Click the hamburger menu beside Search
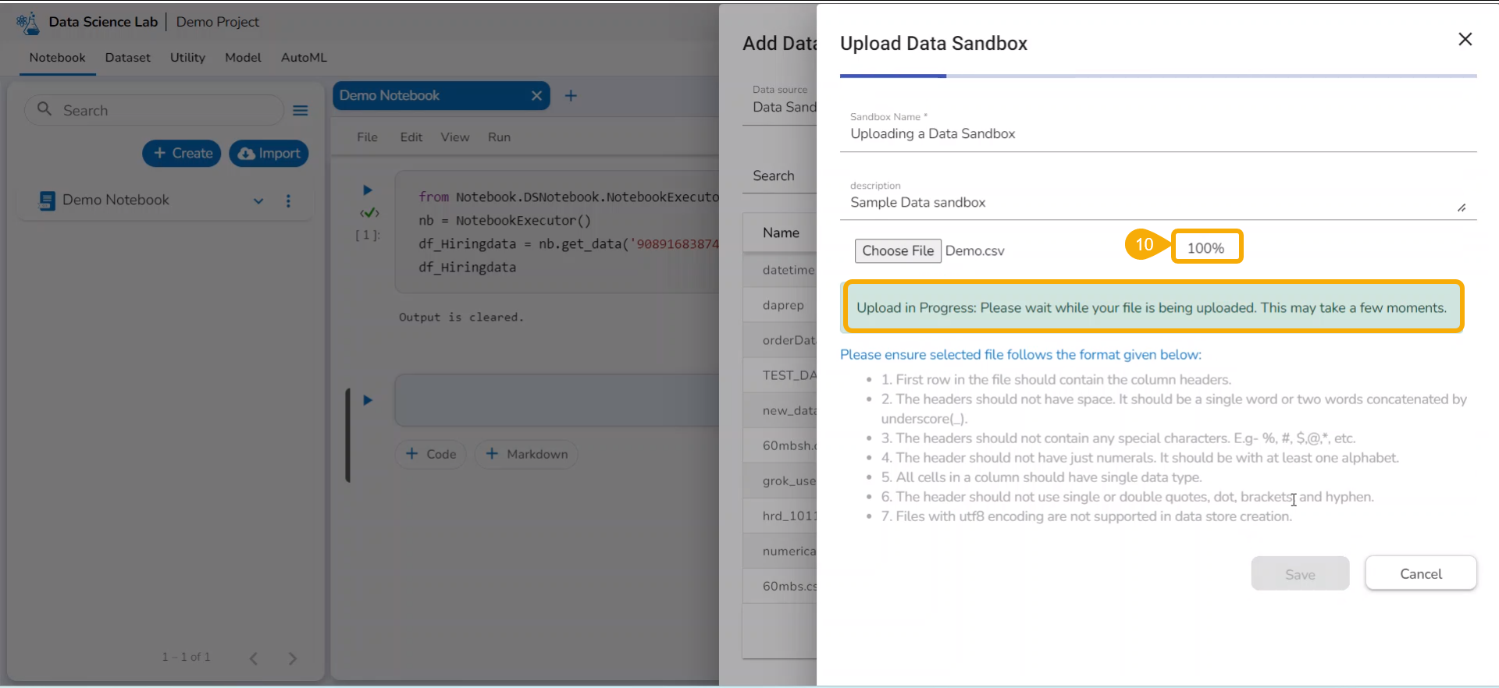This screenshot has height=688, width=1499. (301, 111)
